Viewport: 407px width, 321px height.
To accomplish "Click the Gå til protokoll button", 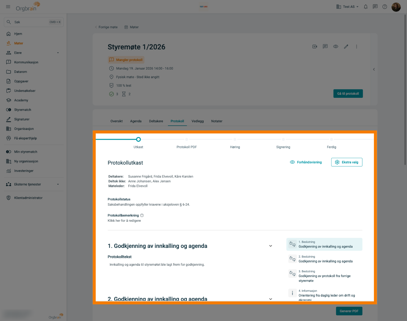I will [x=348, y=94].
